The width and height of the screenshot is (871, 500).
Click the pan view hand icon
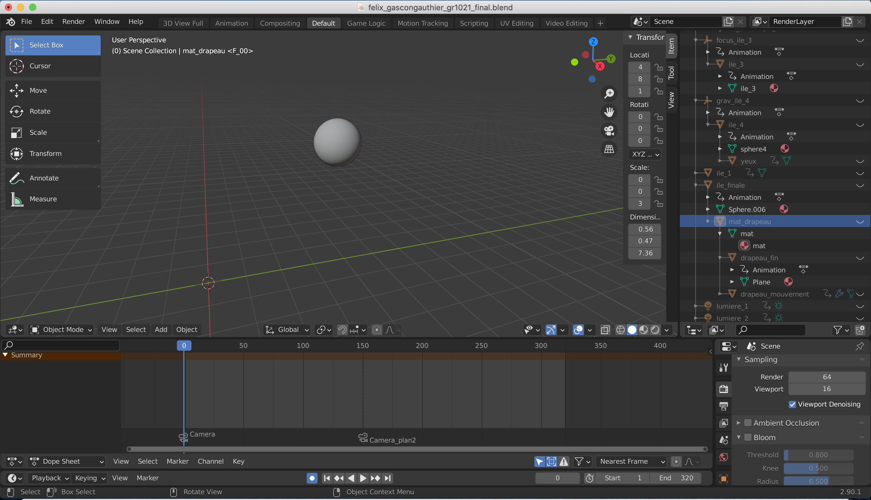point(609,112)
